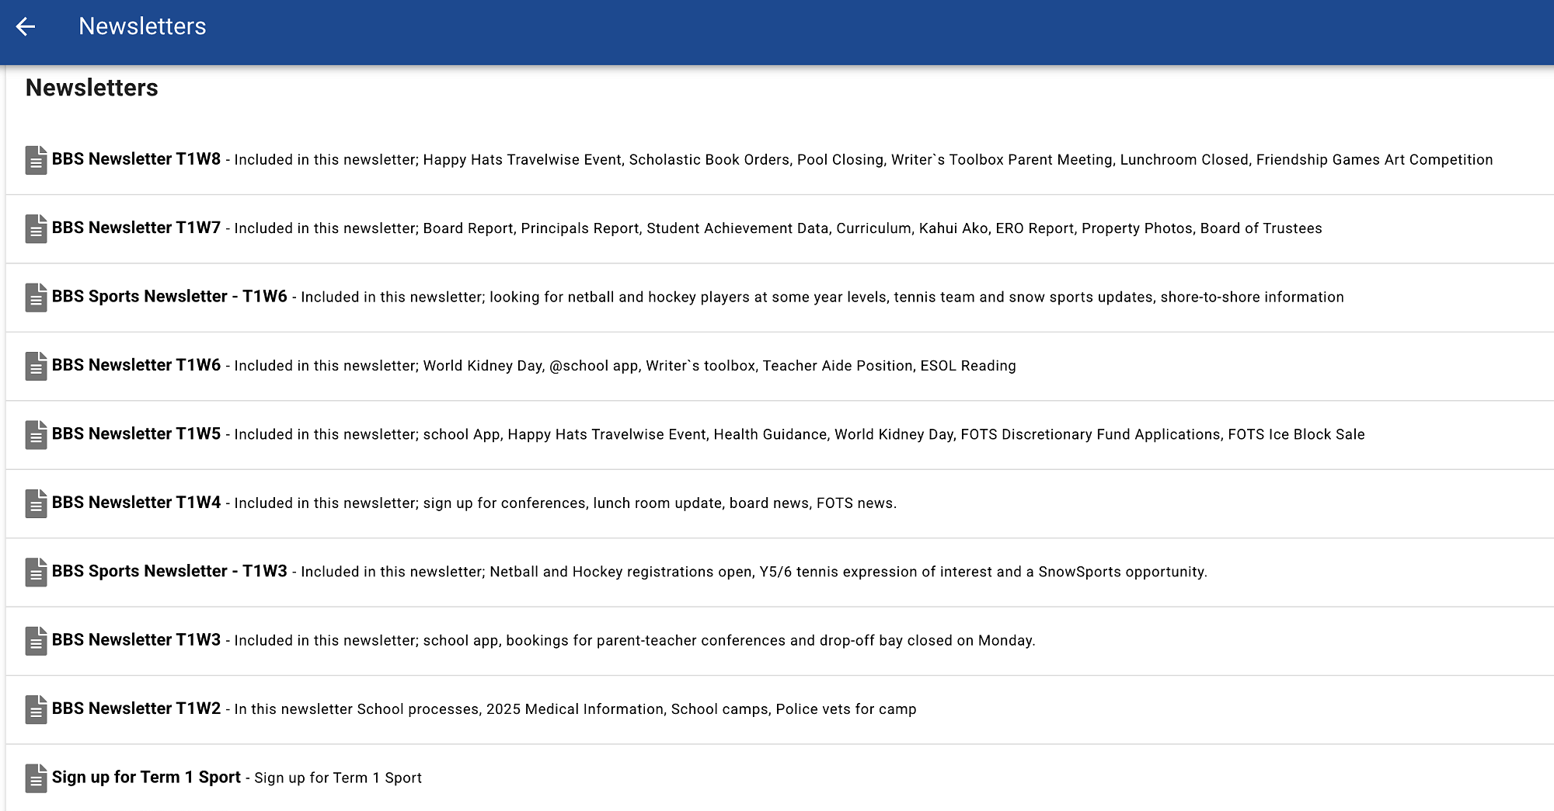Open BBS Newsletter T1W7 title
Viewport: 1554px width, 811px height.
(136, 228)
